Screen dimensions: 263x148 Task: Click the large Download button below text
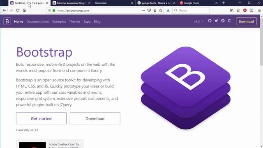pyautogui.click(x=95, y=118)
